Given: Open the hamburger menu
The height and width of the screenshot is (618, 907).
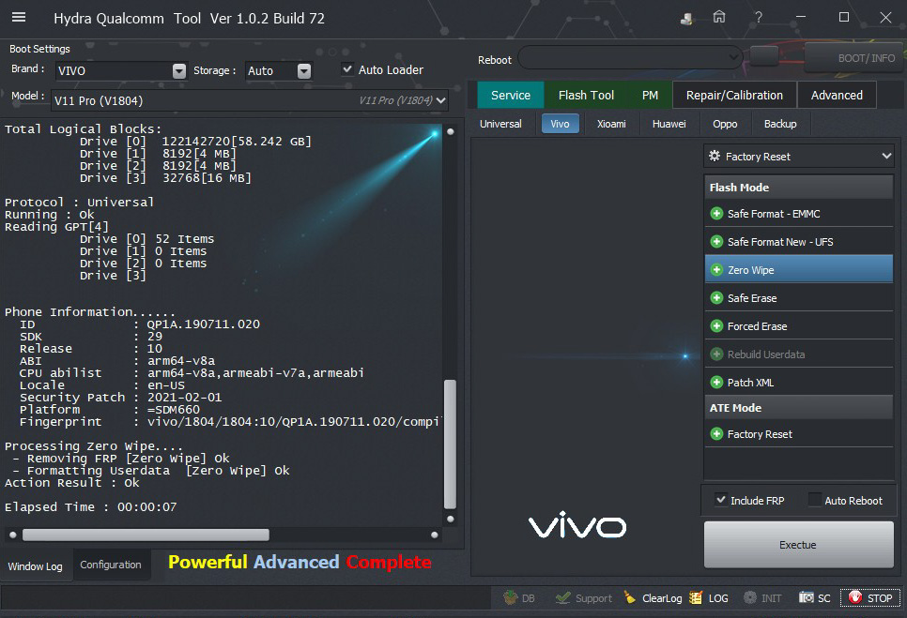Looking at the screenshot, I should click(19, 17).
